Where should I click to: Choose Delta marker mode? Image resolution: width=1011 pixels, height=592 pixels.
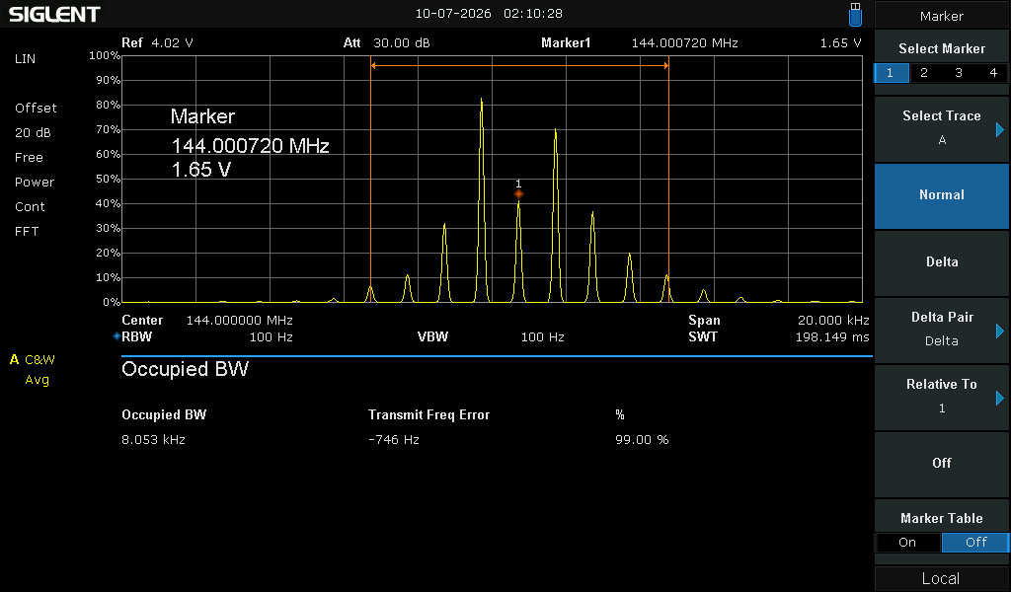tap(941, 262)
